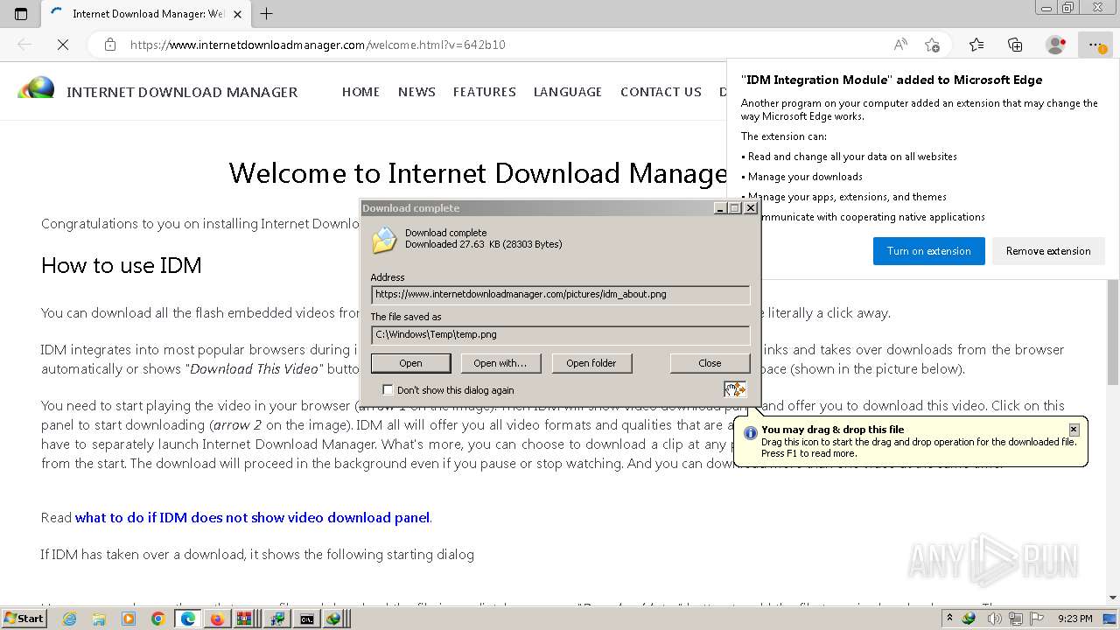Open the FEATURES menu item
This screenshot has height=630, width=1120.
485,92
